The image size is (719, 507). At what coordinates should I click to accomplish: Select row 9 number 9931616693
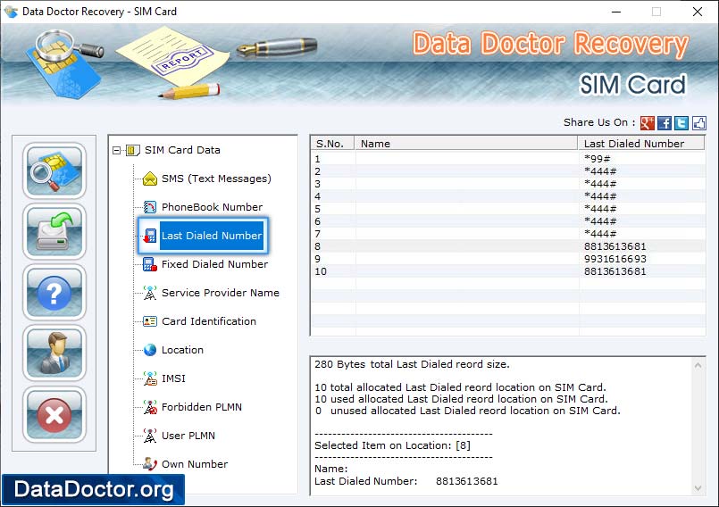click(508, 259)
